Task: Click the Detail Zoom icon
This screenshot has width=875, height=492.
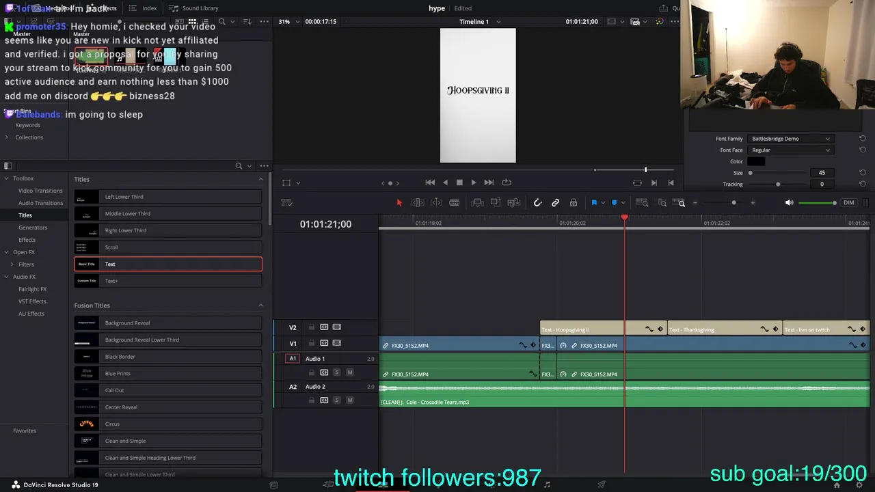Action: pyautogui.click(x=662, y=203)
